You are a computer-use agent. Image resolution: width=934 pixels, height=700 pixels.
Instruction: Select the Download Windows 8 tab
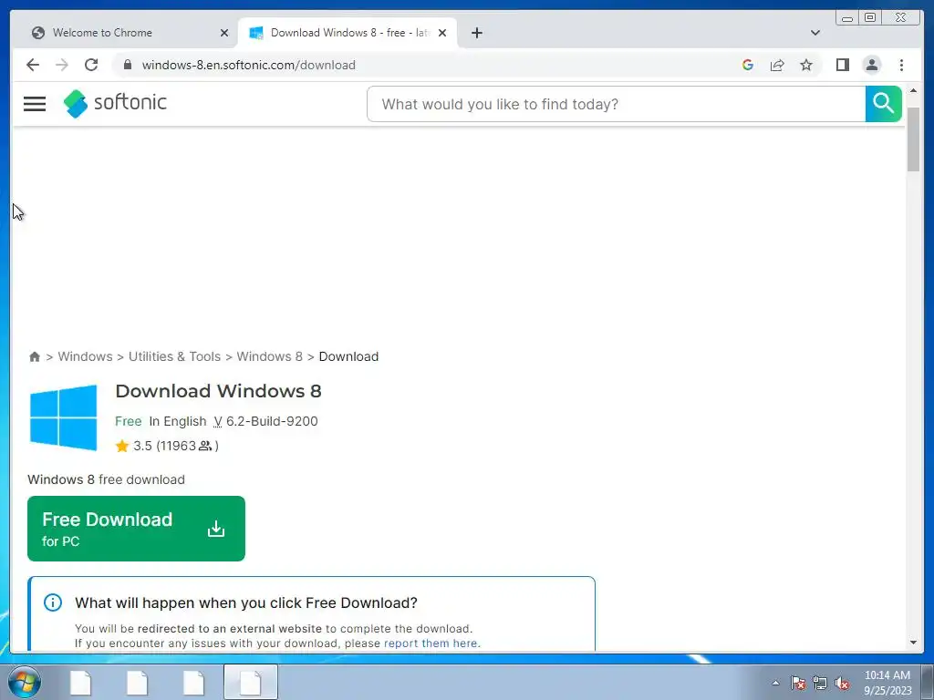(x=348, y=33)
